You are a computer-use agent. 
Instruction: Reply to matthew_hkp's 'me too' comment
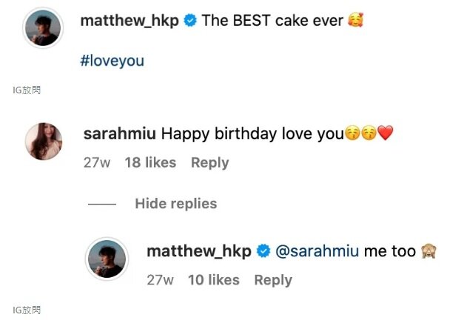click(x=273, y=279)
